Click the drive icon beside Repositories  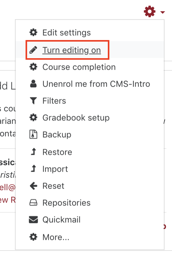point(33,202)
